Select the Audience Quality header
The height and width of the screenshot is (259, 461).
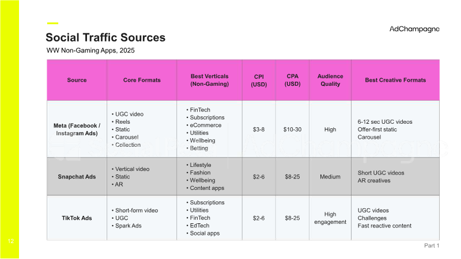tap(330, 80)
